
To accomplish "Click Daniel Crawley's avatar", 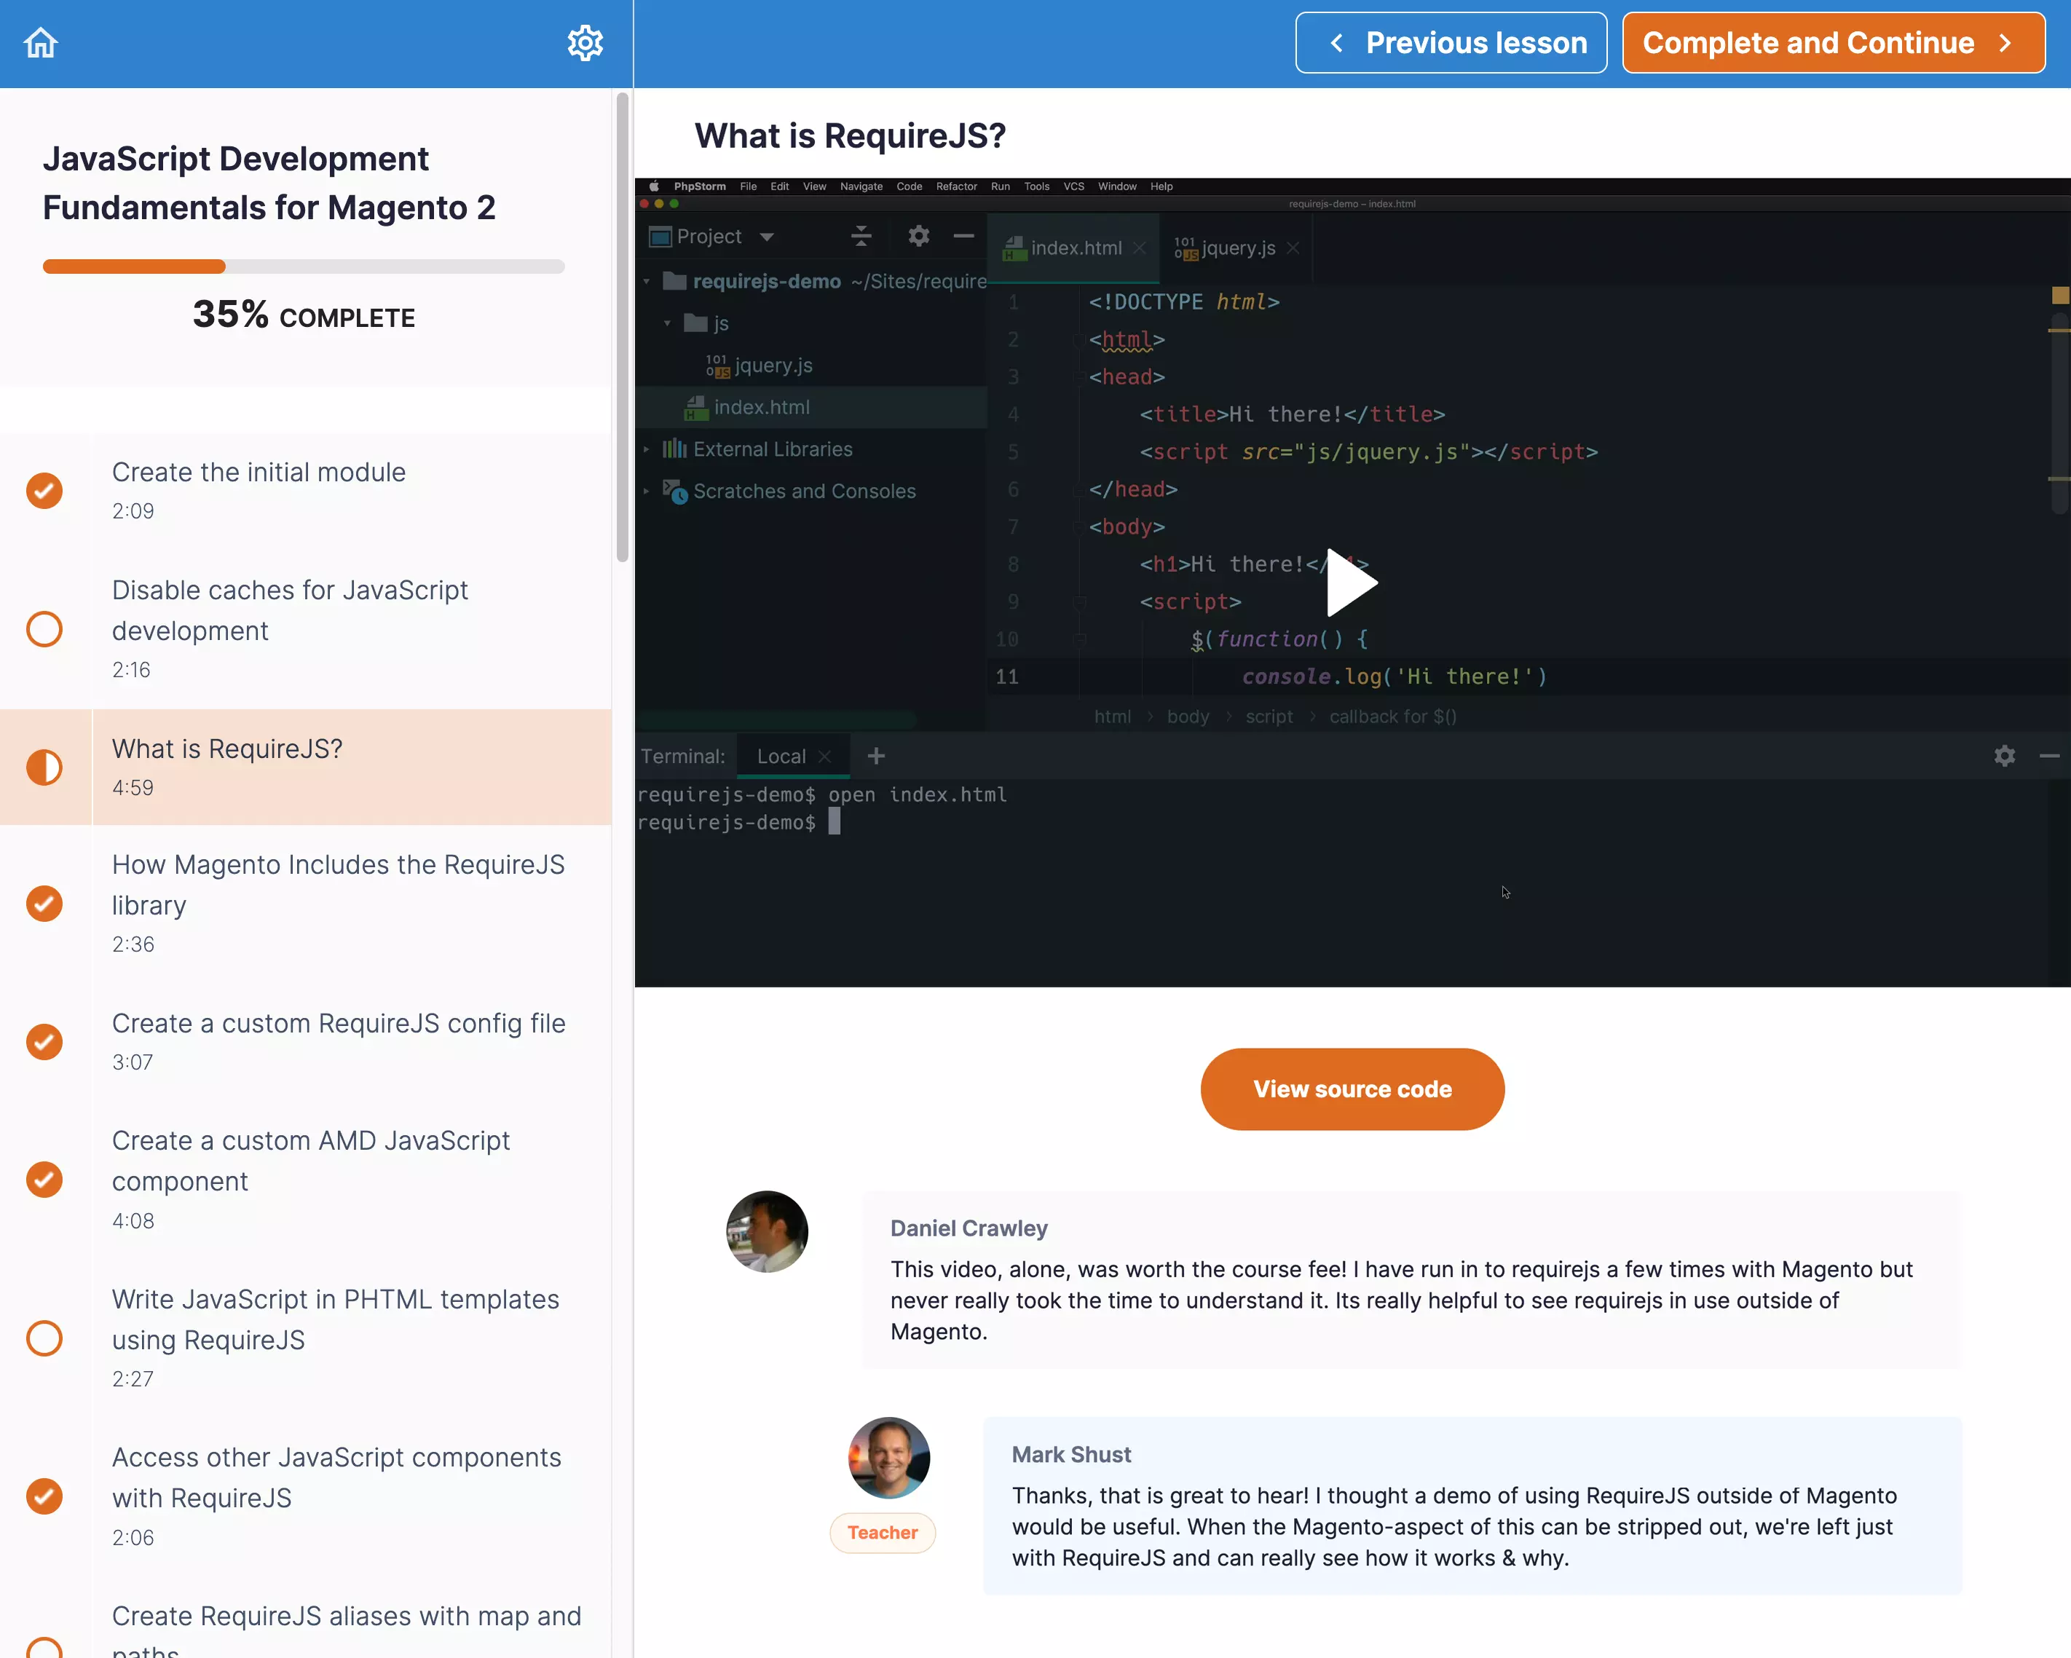I will [767, 1231].
